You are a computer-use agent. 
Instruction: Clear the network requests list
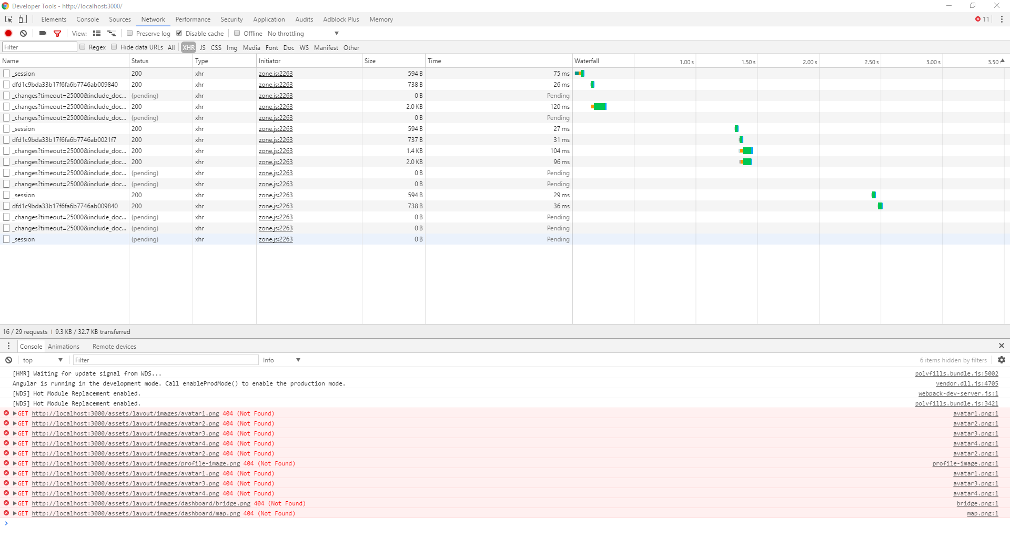click(23, 33)
